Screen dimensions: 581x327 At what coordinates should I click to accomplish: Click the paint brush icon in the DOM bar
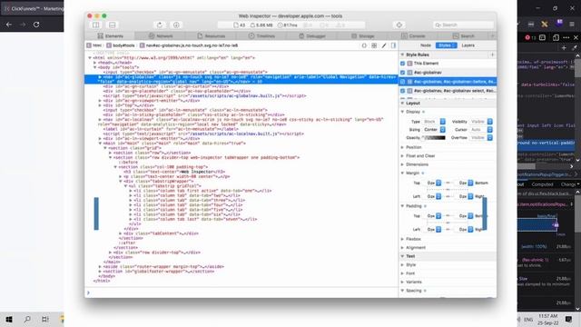(x=384, y=45)
